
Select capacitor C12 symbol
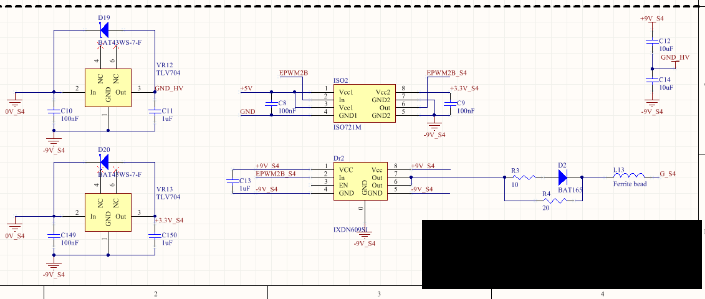click(653, 41)
